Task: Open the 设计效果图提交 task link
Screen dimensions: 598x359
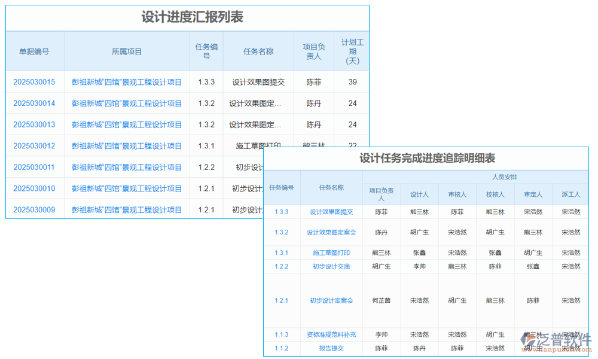Action: coord(332,211)
